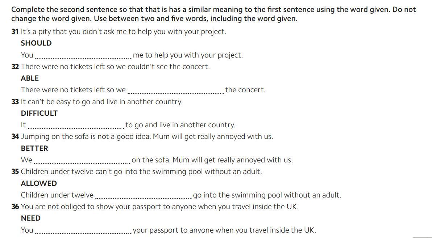The width and height of the screenshot is (432, 238).
Task: Click the keyword NEED
Action: pos(30,218)
